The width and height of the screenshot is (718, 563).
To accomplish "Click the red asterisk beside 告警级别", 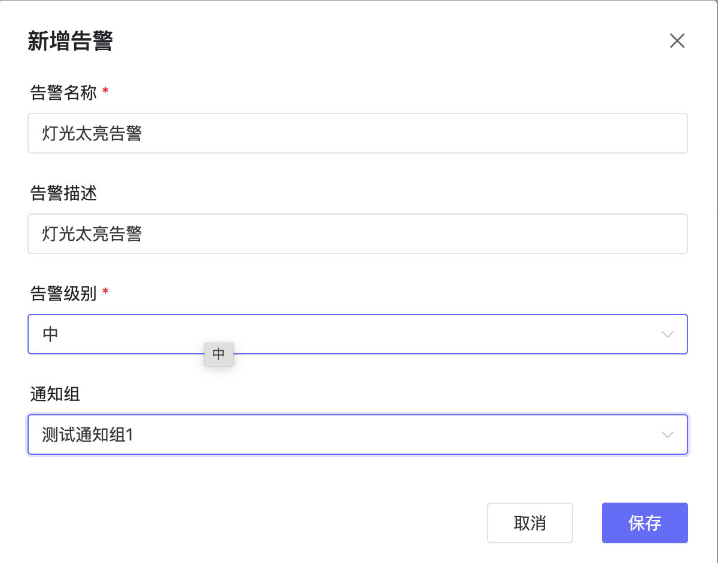I will pos(106,292).
